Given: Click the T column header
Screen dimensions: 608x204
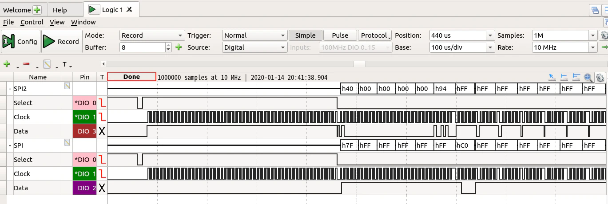Looking at the screenshot, I should (x=102, y=77).
